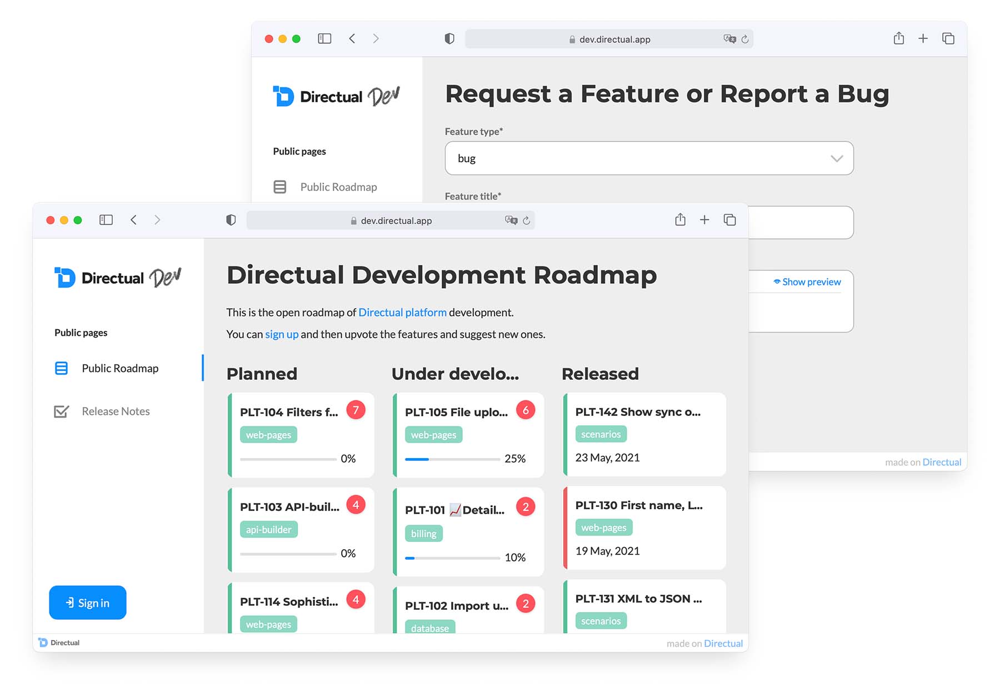Show tab overview in back Request window

click(x=948, y=38)
